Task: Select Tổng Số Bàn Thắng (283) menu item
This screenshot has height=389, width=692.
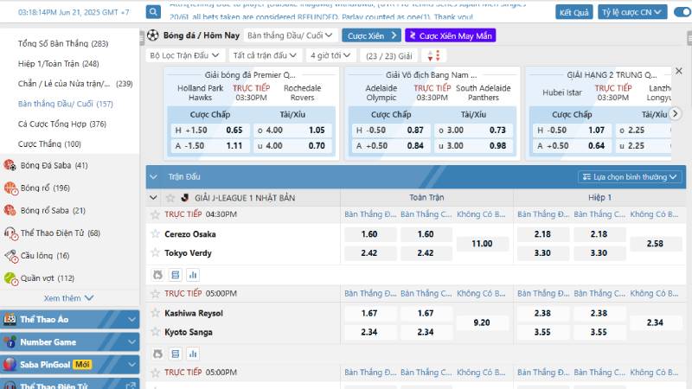Action: tap(63, 43)
